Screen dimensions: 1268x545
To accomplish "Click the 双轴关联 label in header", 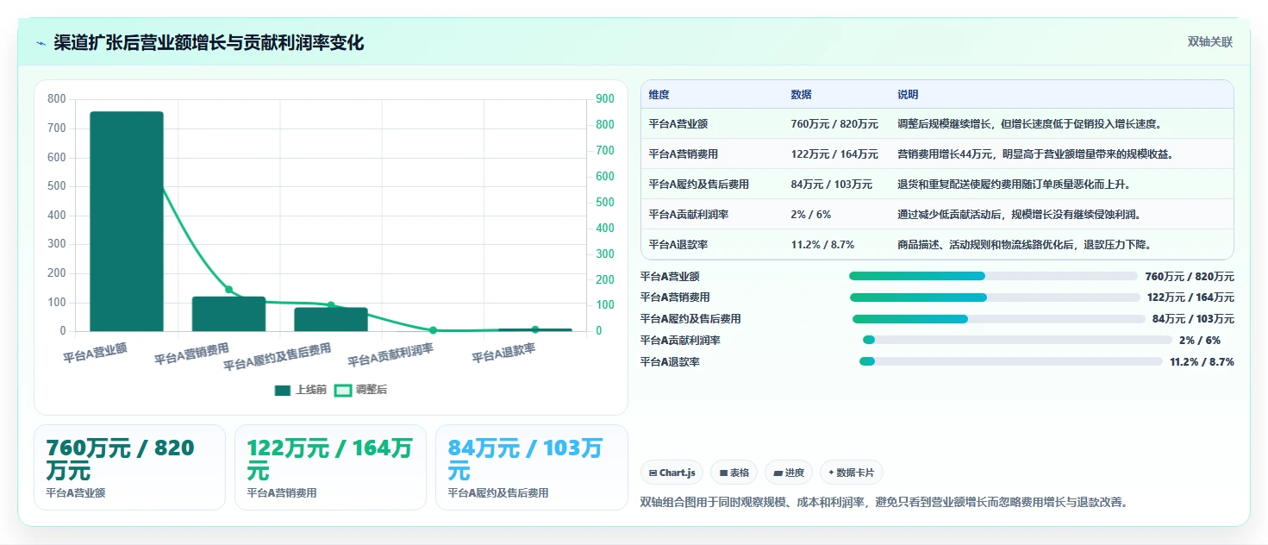I will click(x=1210, y=42).
